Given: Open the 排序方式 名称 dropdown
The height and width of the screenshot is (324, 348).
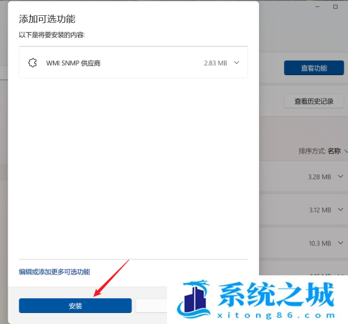Looking at the screenshot, I should (323, 151).
